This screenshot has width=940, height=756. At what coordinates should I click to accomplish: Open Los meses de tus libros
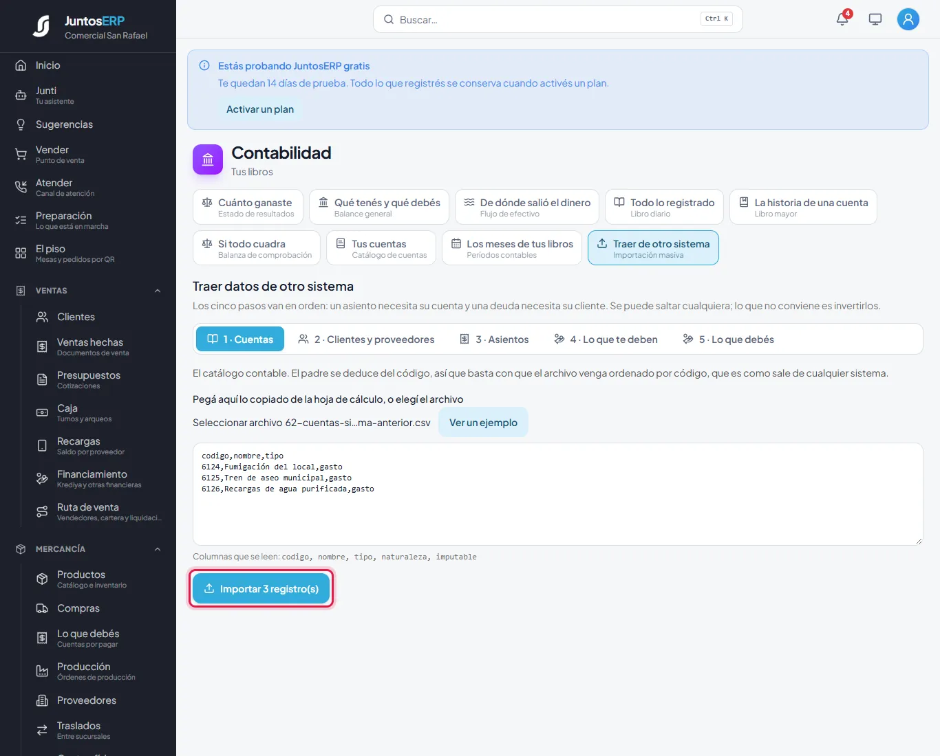click(512, 248)
